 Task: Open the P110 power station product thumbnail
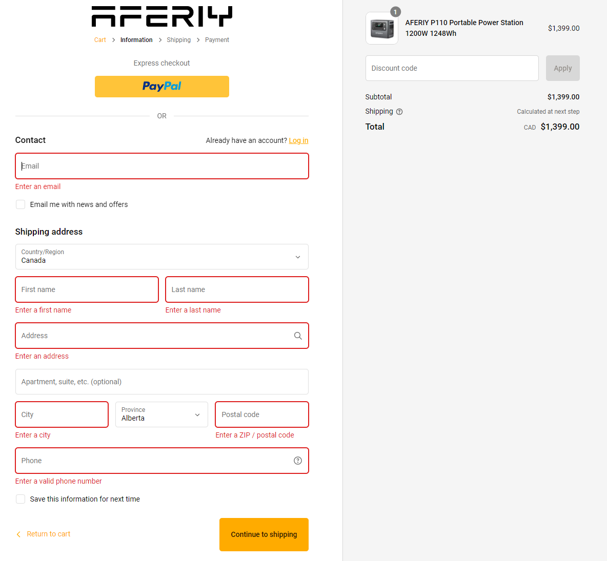(x=382, y=28)
